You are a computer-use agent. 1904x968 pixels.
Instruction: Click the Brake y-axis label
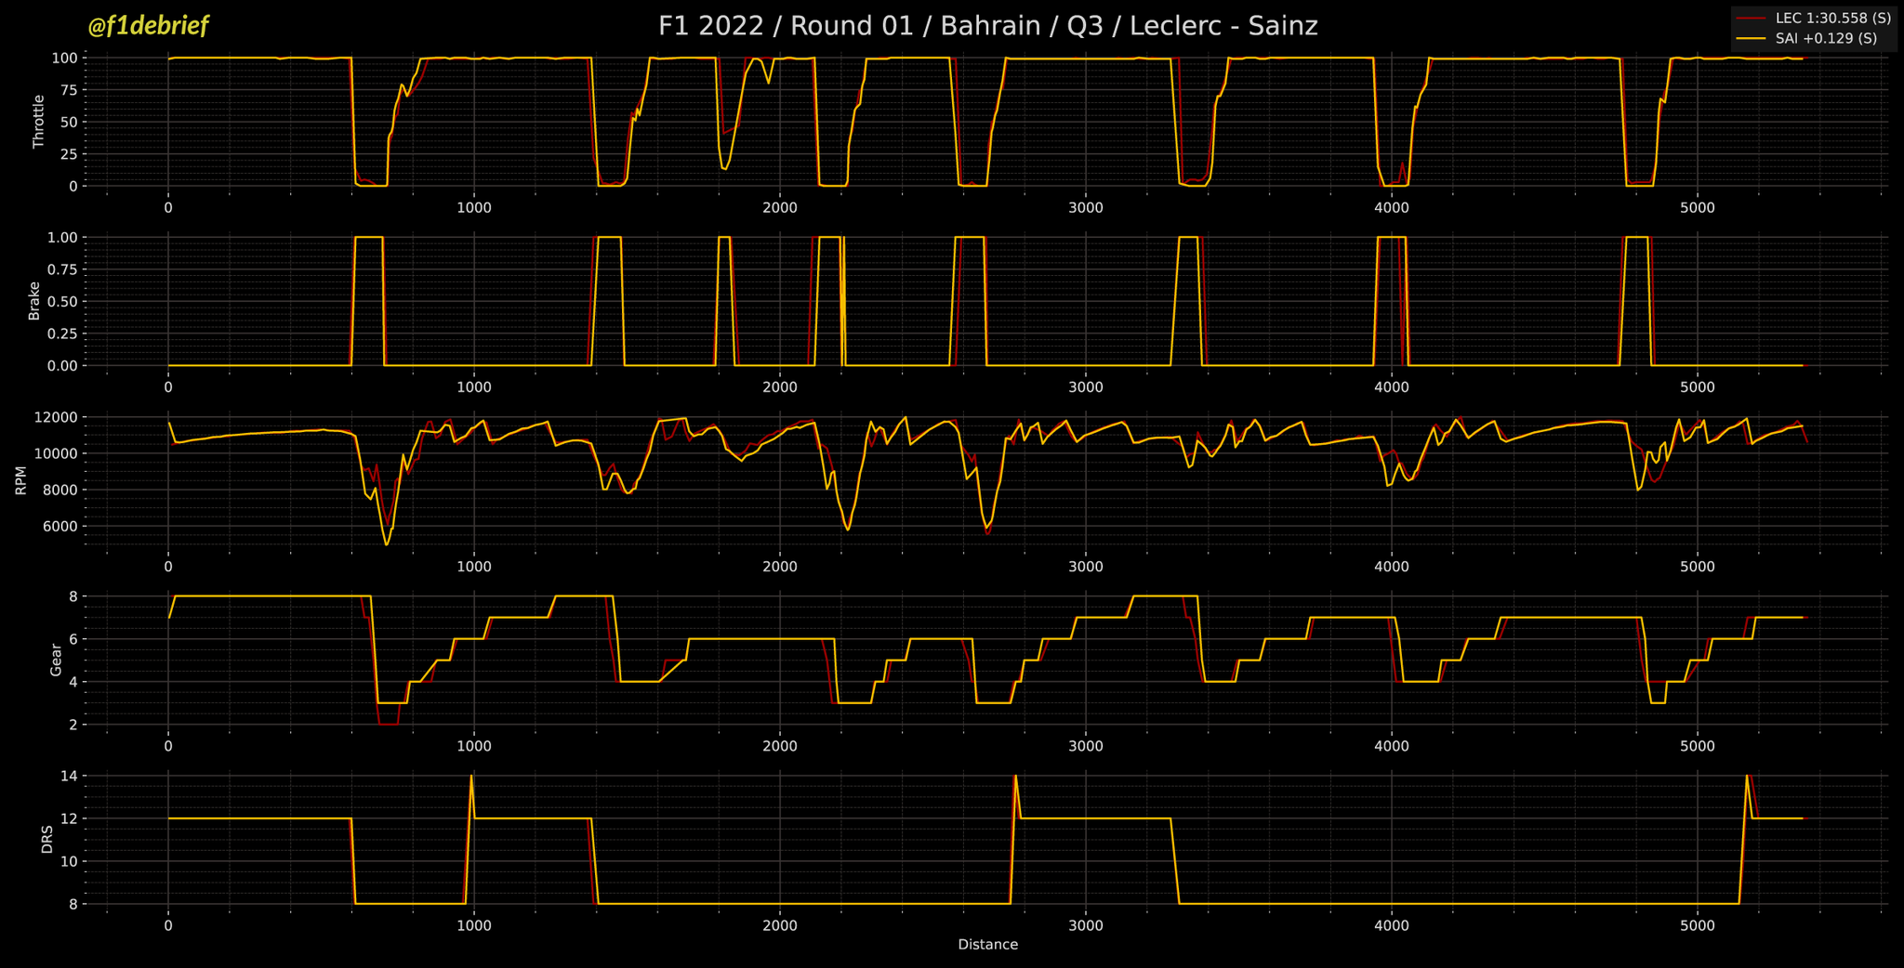click(34, 301)
